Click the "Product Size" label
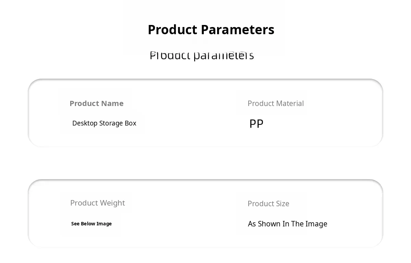 (268, 203)
